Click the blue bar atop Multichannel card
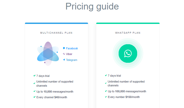Viewport: 184px width, 108px height. coord(56,23)
